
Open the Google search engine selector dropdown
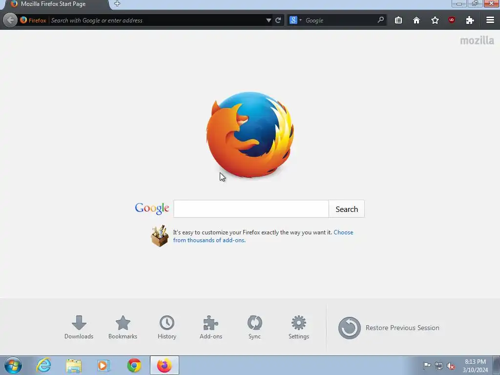pyautogui.click(x=295, y=20)
